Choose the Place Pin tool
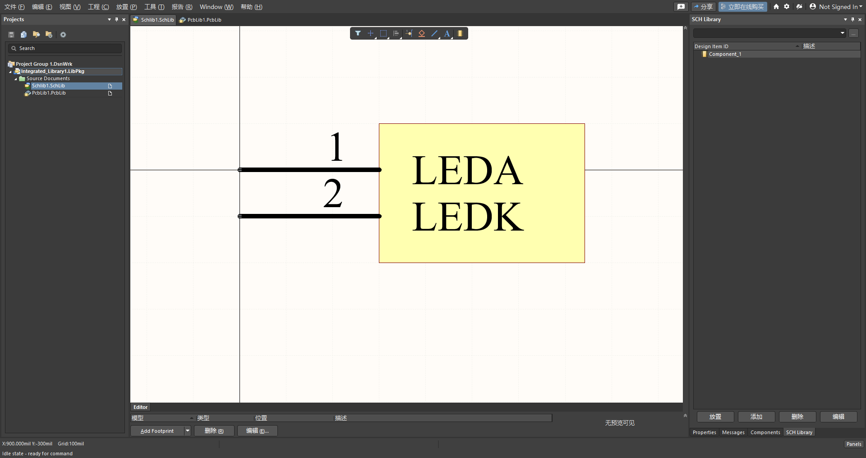866x458 pixels. pyautogui.click(x=409, y=33)
